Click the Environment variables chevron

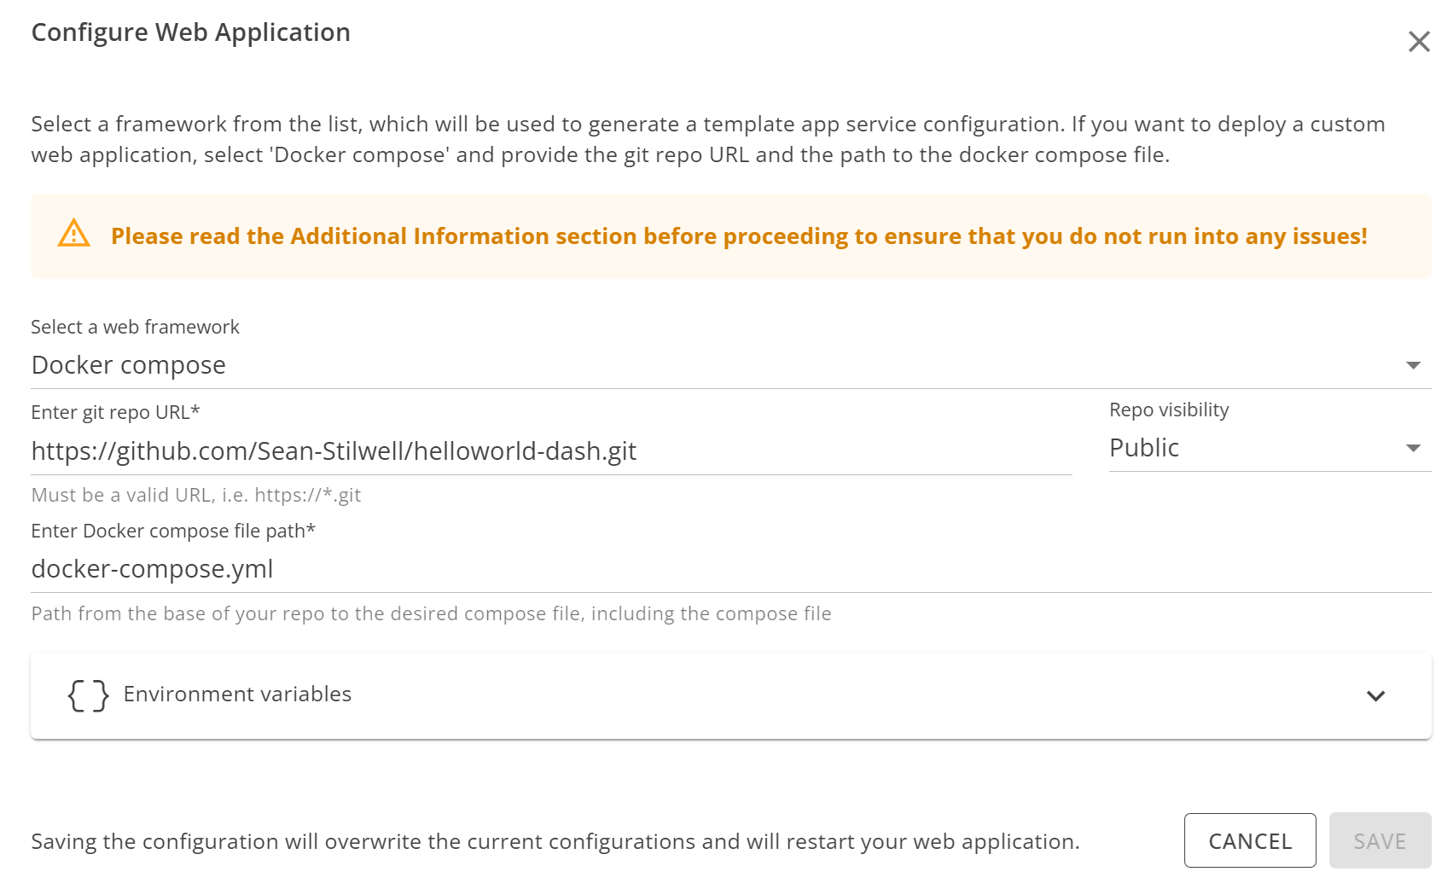coord(1376,696)
